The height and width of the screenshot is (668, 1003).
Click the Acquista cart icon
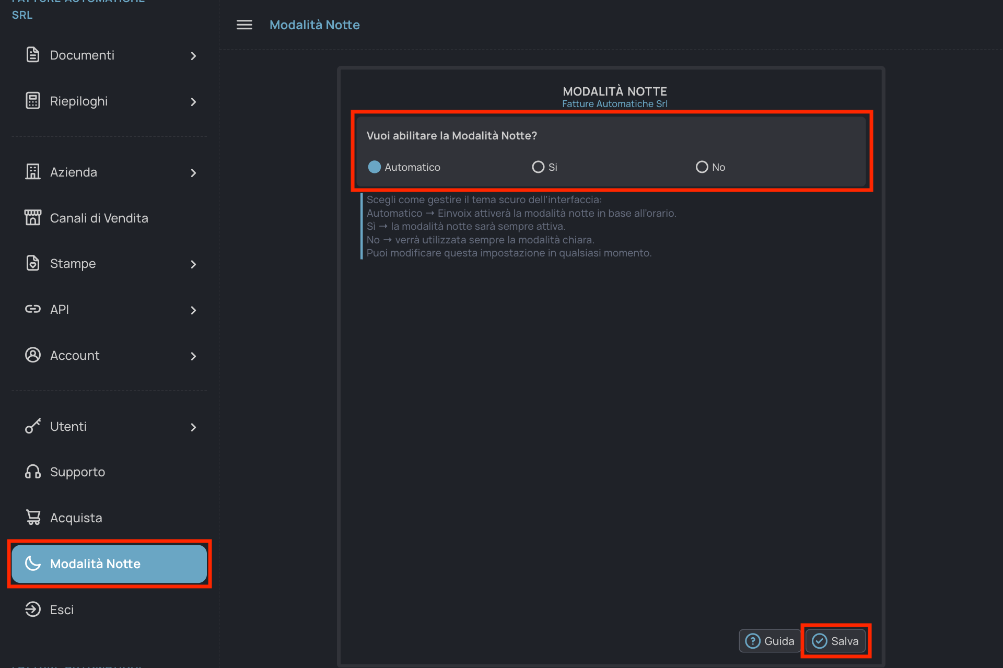coord(32,518)
